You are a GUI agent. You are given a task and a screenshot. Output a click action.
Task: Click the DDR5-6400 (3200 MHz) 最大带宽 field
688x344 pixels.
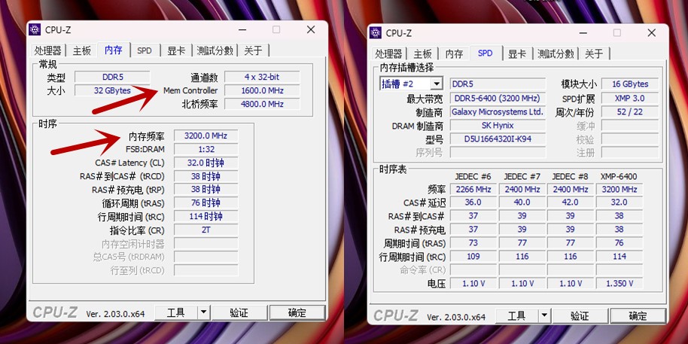tap(498, 99)
